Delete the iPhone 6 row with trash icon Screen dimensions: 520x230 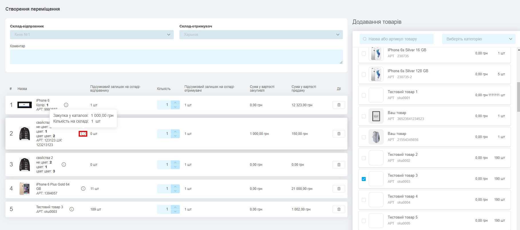click(x=339, y=105)
